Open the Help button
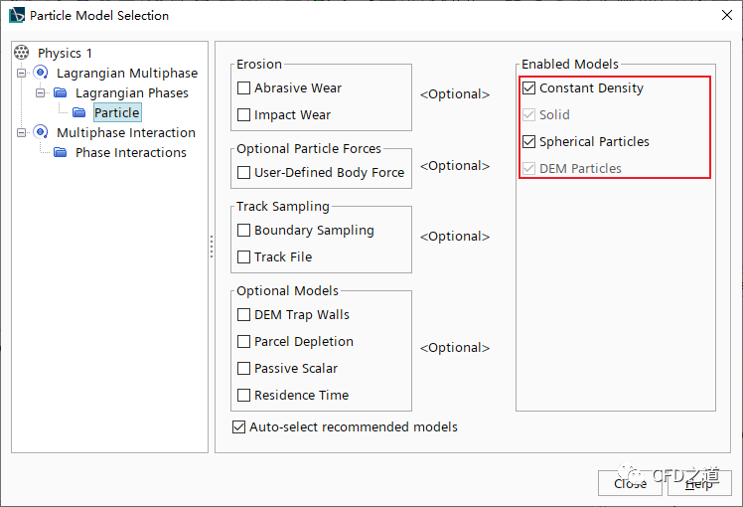The height and width of the screenshot is (507, 743). [698, 483]
